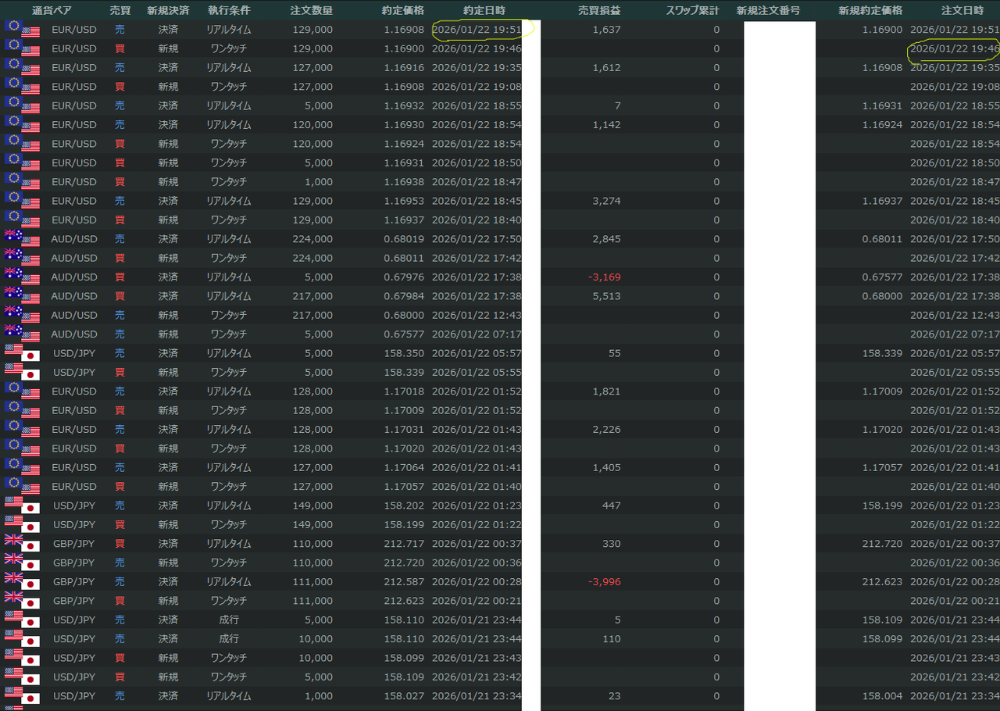
Task: Click the 2,845 profit value cell
Action: 606,239
